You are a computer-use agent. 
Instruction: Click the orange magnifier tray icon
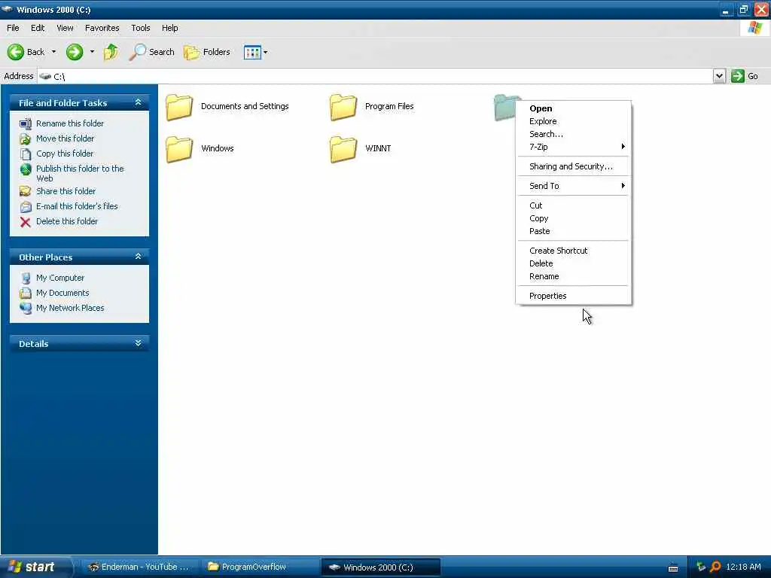715,567
